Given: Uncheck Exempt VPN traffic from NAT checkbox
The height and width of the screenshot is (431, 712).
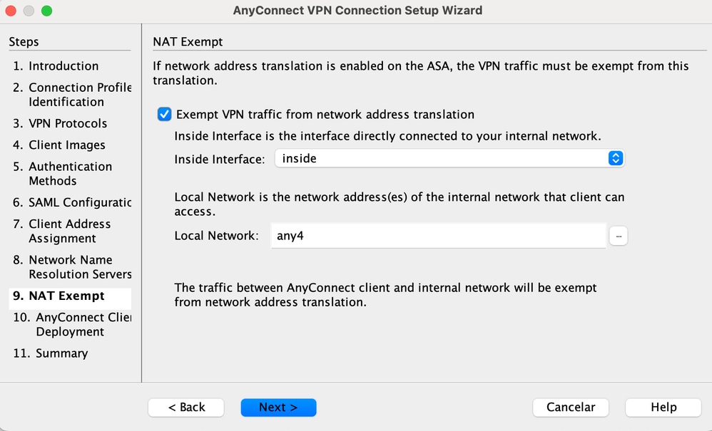Looking at the screenshot, I should point(165,114).
